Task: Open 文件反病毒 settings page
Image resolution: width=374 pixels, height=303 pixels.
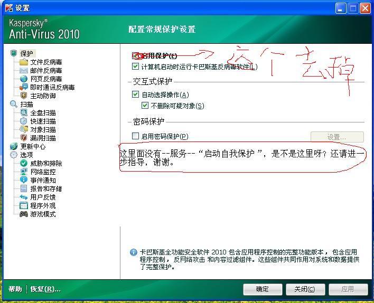Action: coord(46,62)
